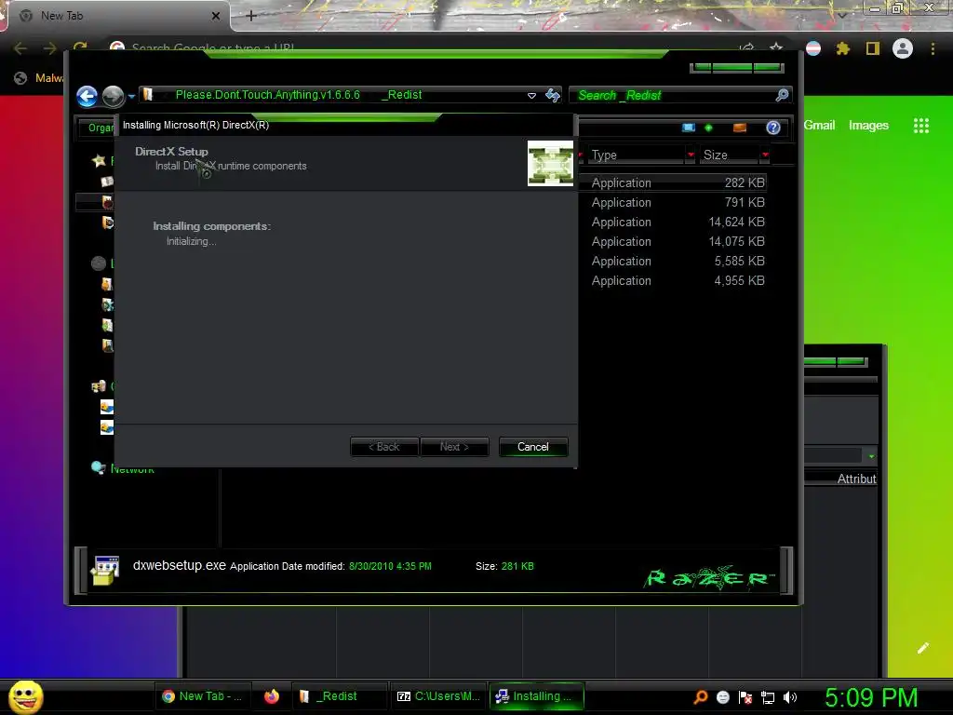Open Images link on Chrome new tab

(868, 126)
